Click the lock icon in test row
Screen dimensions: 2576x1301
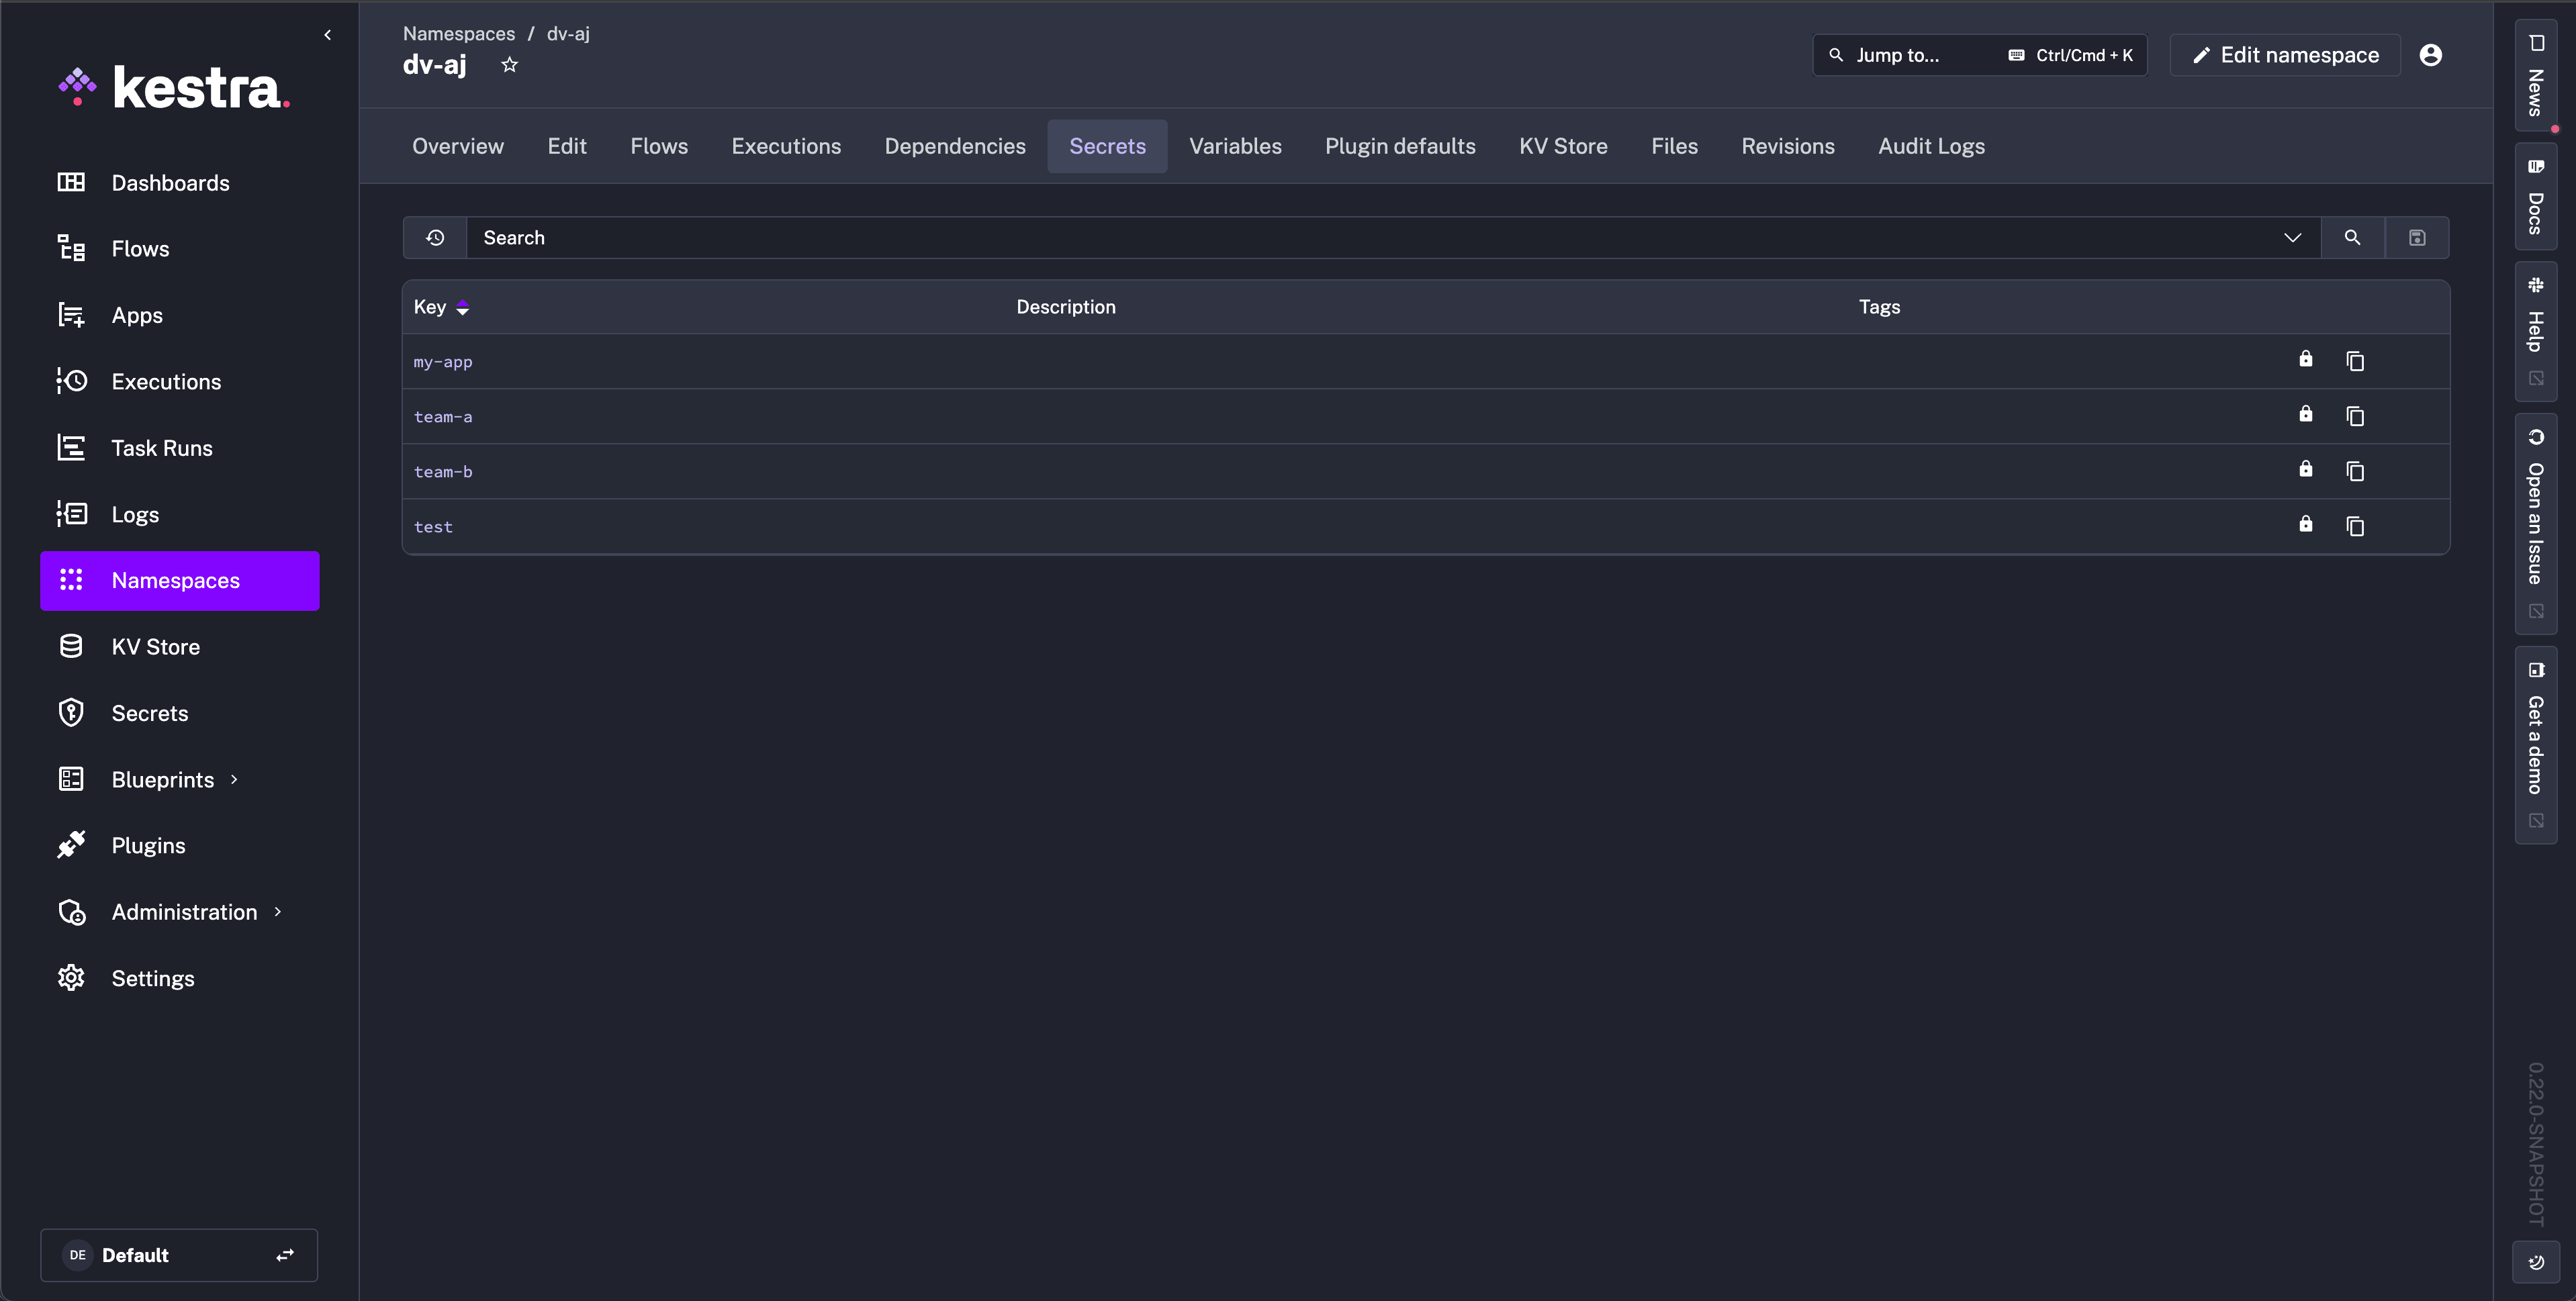click(2305, 525)
